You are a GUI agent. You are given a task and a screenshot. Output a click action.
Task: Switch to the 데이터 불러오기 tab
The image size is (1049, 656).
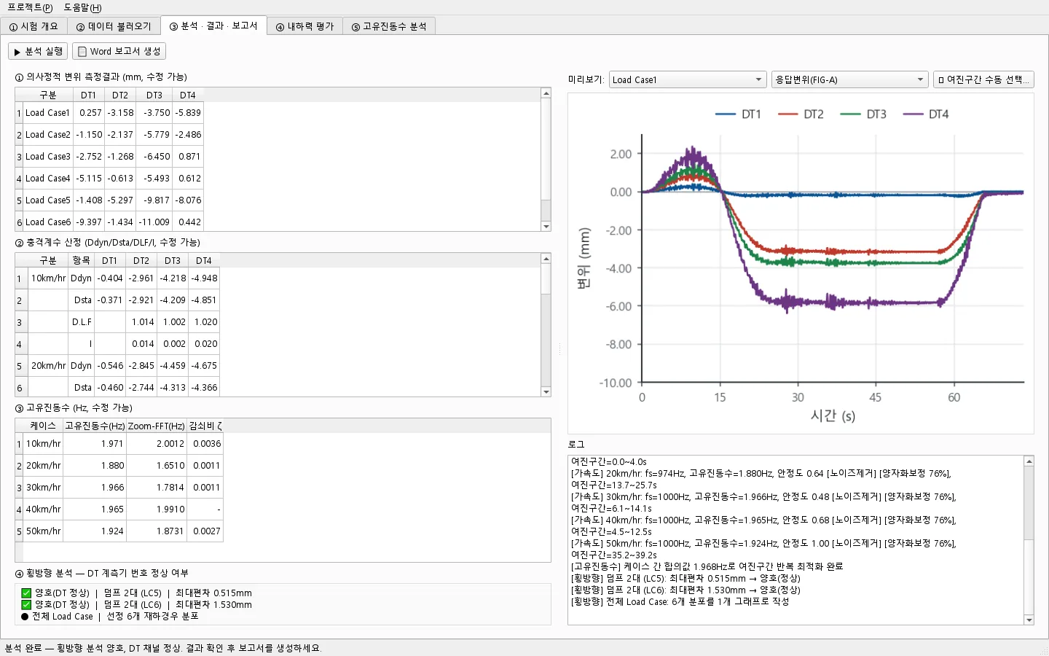click(x=114, y=26)
